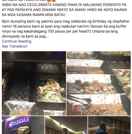The width and height of the screenshot is (132, 134).
Task: Click the truncated text "dismayado na kami sa pag…"
Action: click(x=25, y=36)
